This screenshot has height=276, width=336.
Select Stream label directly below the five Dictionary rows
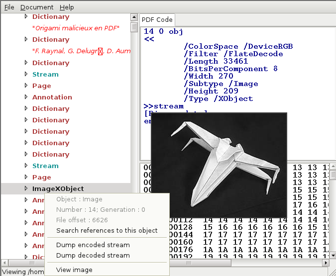[45, 166]
